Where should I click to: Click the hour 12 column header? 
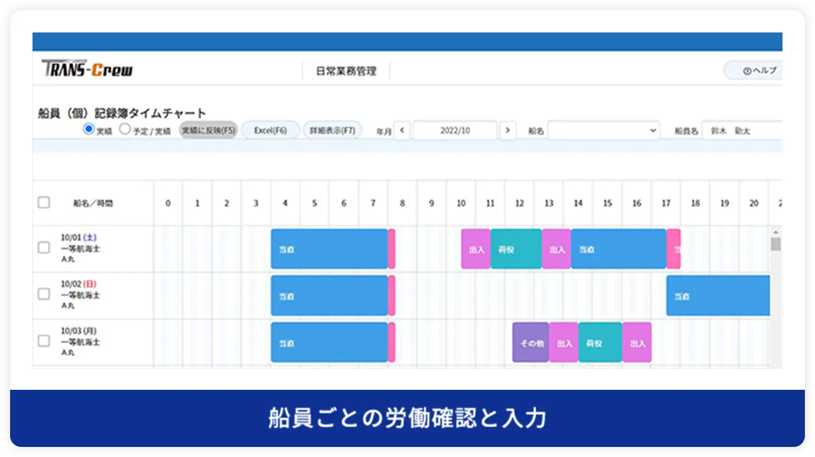520,203
